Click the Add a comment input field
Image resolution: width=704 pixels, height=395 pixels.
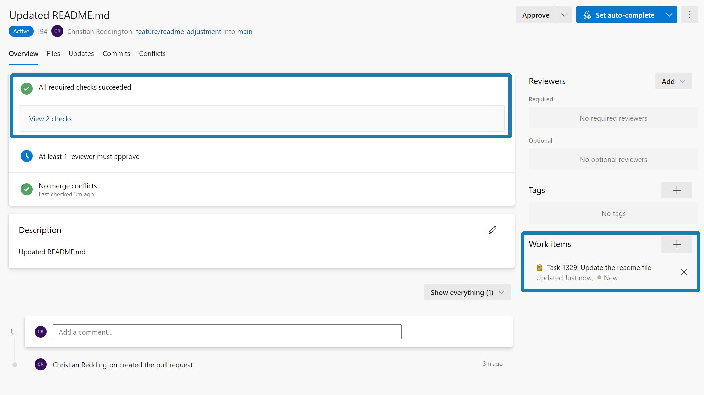click(227, 332)
